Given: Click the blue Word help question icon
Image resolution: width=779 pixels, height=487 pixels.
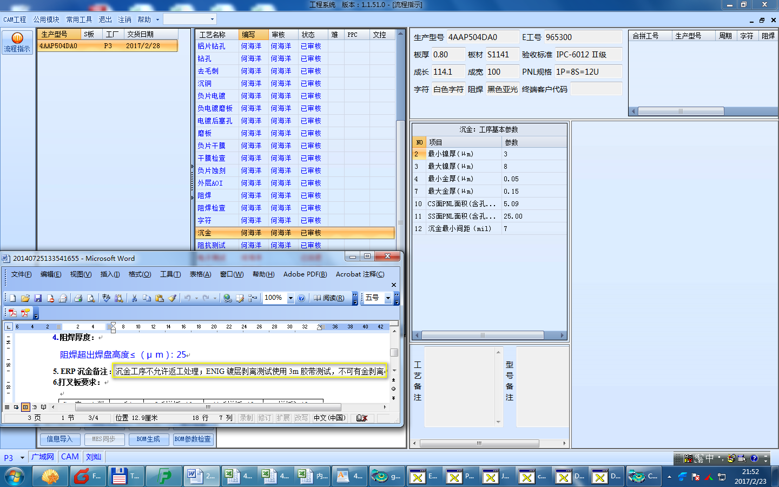Looking at the screenshot, I should point(301,298).
